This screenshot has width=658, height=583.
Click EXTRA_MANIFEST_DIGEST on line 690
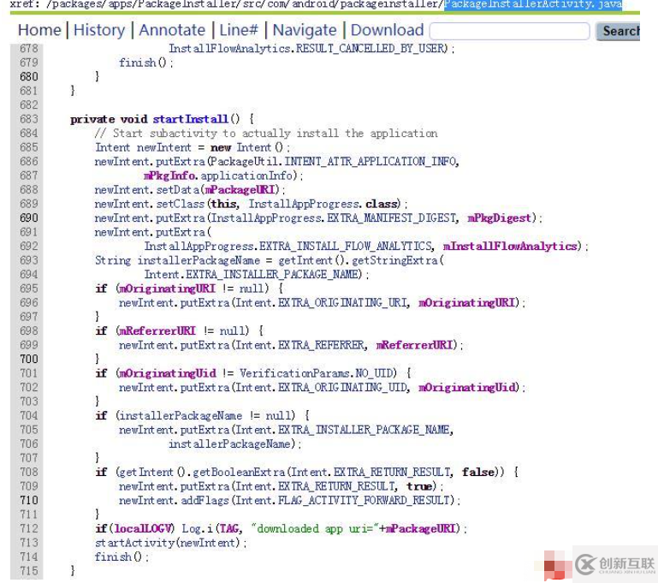tap(391, 217)
